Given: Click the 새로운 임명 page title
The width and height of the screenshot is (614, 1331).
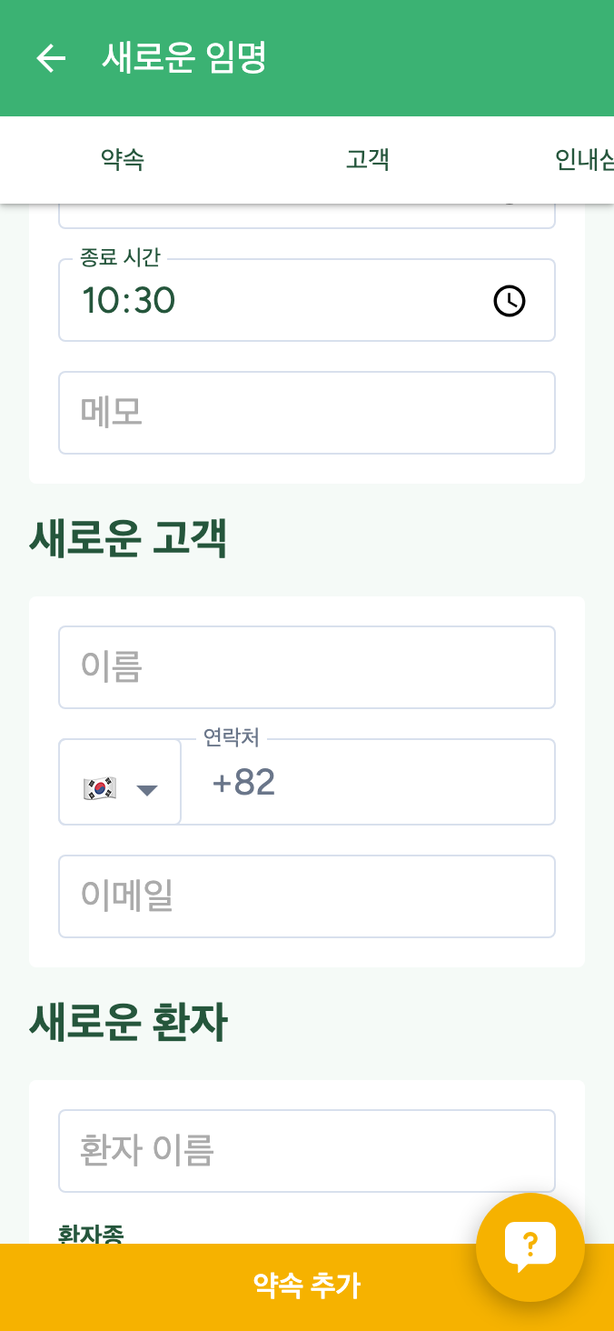Looking at the screenshot, I should 184,58.
